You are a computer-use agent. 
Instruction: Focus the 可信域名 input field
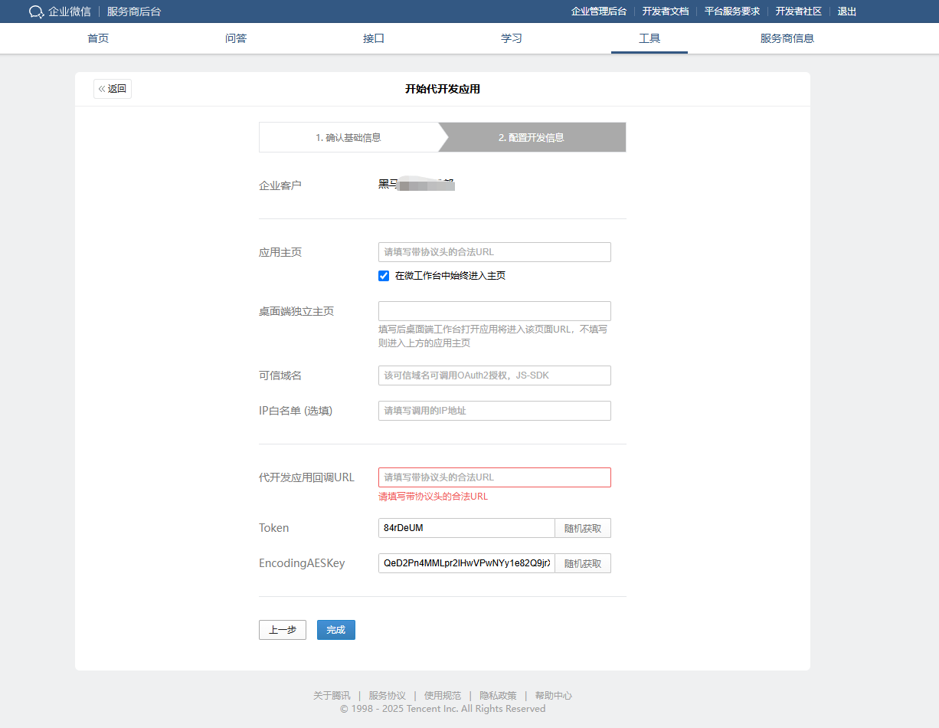[x=495, y=375]
